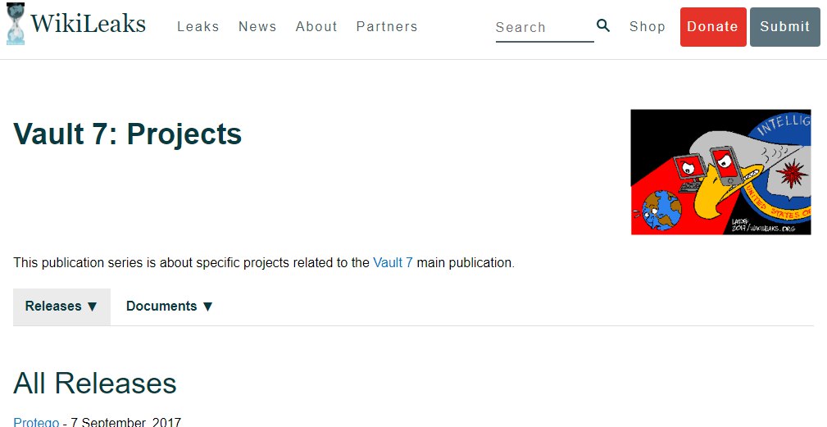Click the Vault 7 cartoon image
This screenshot has height=427, width=827.
pos(720,172)
